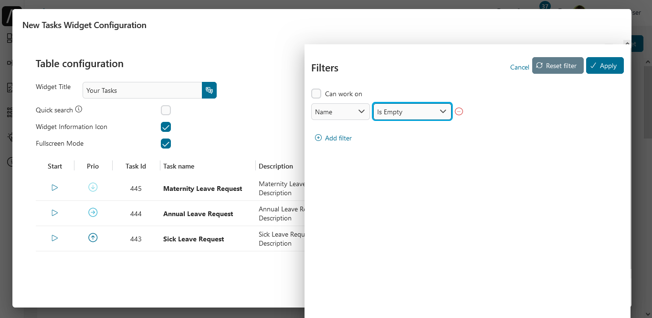Viewport: 652px width, 318px height.
Task: Click the Task Id column header
Action: [x=136, y=166]
